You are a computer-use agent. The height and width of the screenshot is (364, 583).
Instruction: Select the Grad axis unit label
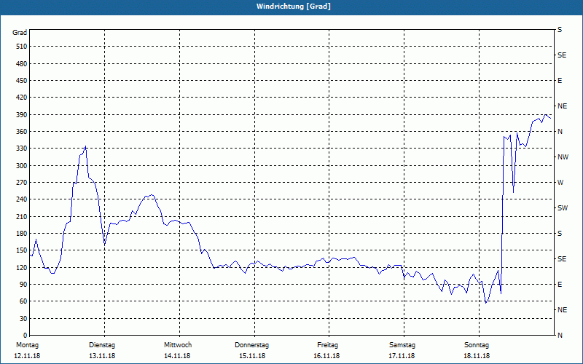(20, 33)
